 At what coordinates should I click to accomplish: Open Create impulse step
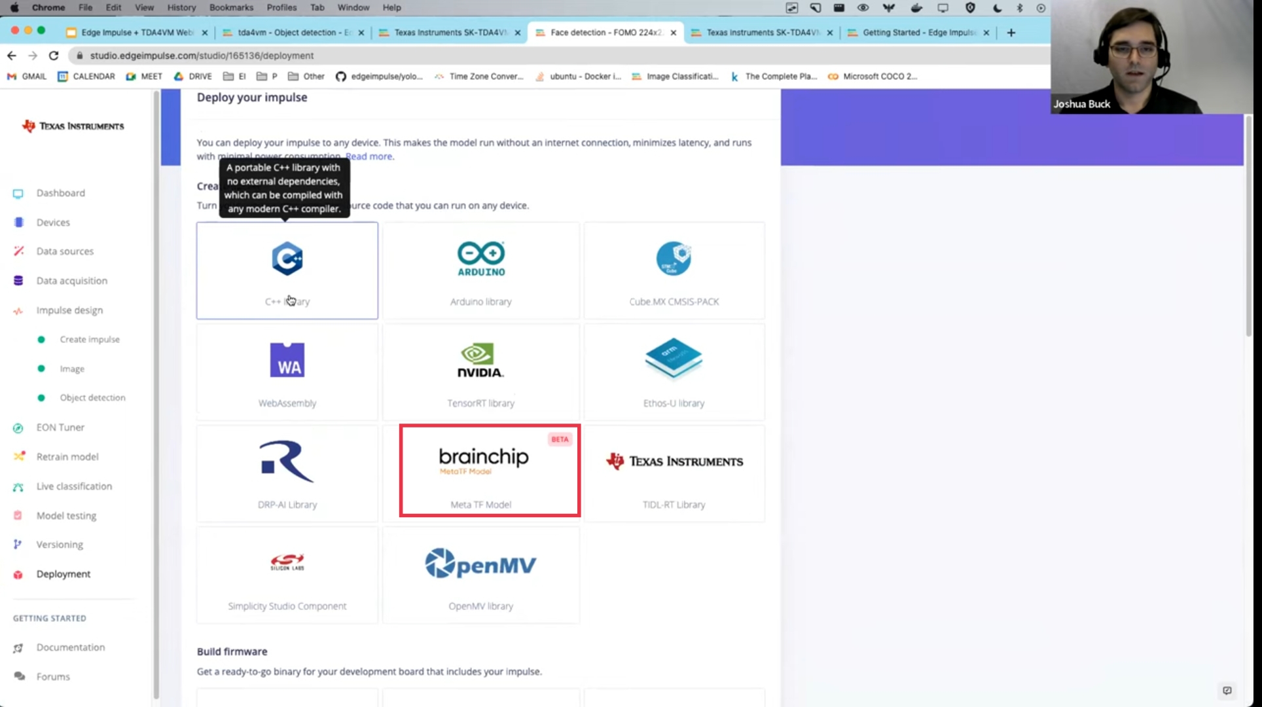90,340
